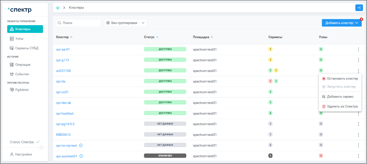Open the three-dot menu for spr-aa-01
This screenshot has width=367, height=164.
pyautogui.click(x=358, y=50)
